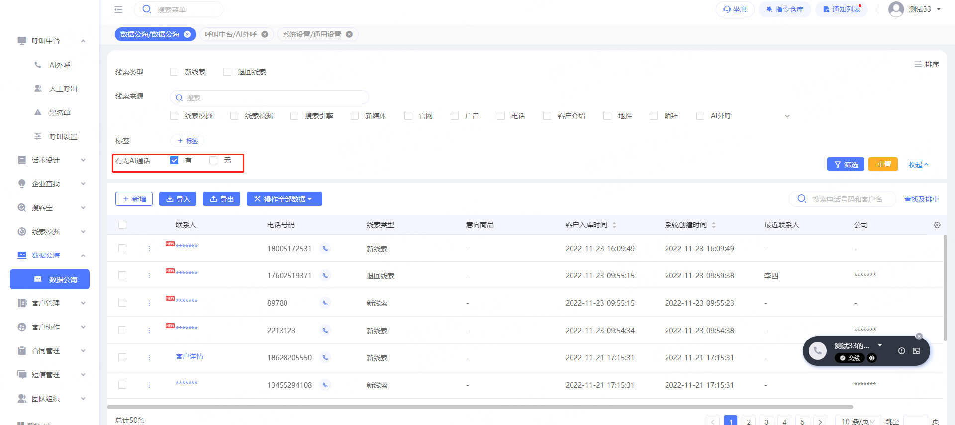Image resolution: width=955 pixels, height=425 pixels.
Task: Call 18628205550 using its phone icon
Action: click(x=325, y=357)
